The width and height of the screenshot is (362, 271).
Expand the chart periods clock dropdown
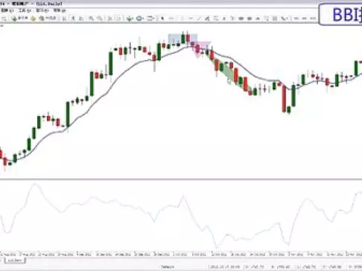pyautogui.click(x=139, y=19)
